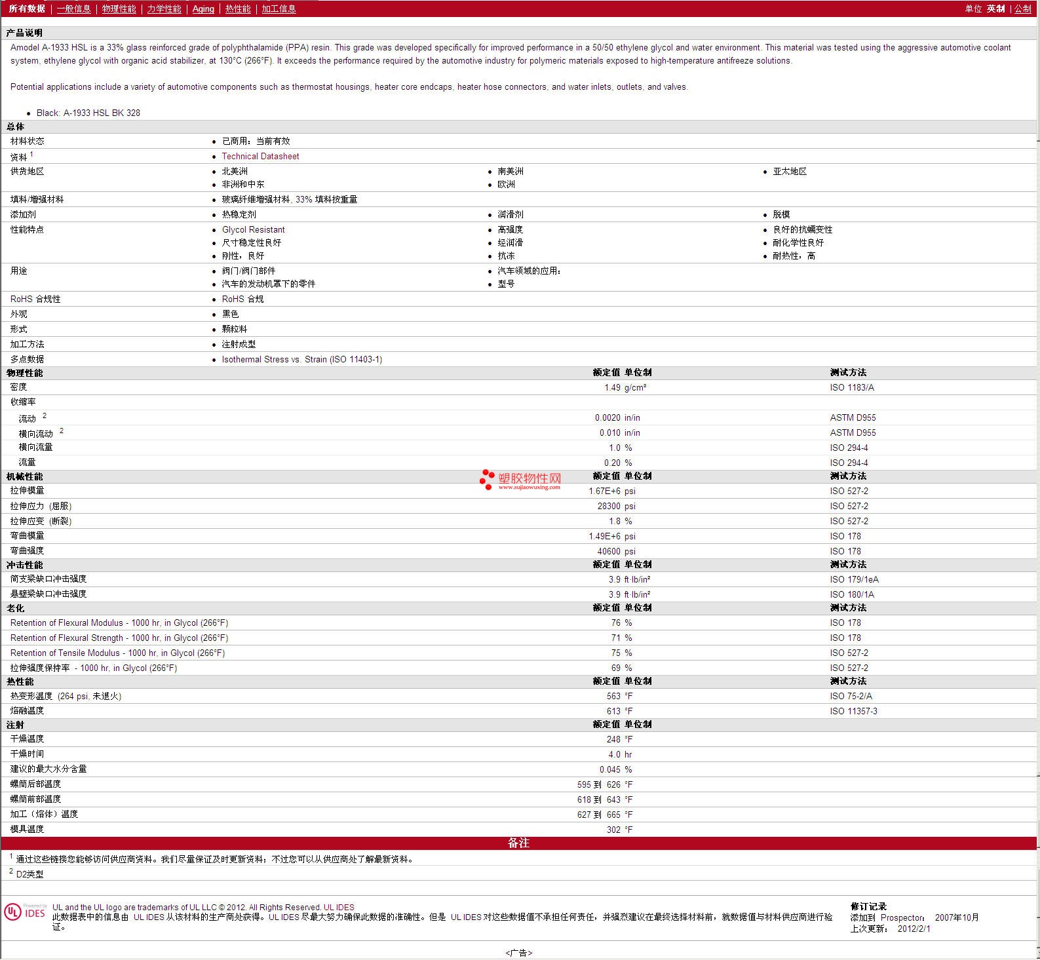Switch to the 一般信息 tab

point(73,9)
